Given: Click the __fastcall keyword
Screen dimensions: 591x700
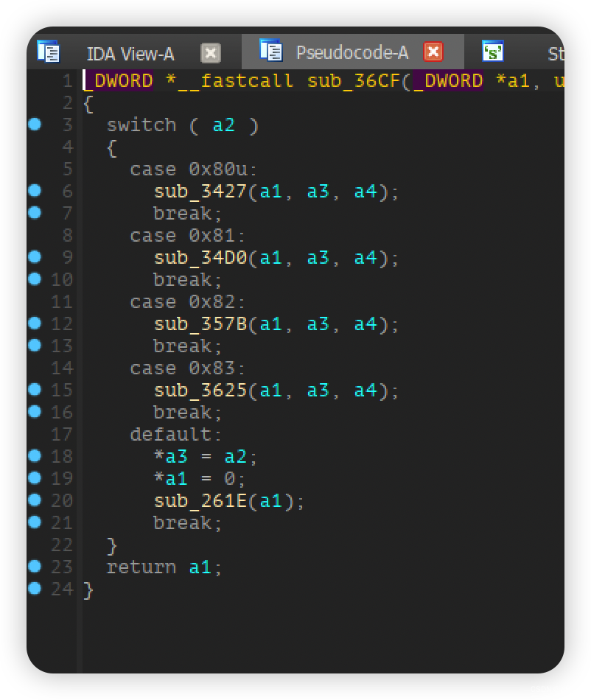Looking at the screenshot, I should 235,81.
